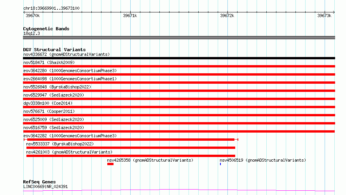Image resolution: width=346 pixels, height=195 pixels.
Task: Open nsv6529947 (Sedlazeck2020) label
Action: [54, 95]
